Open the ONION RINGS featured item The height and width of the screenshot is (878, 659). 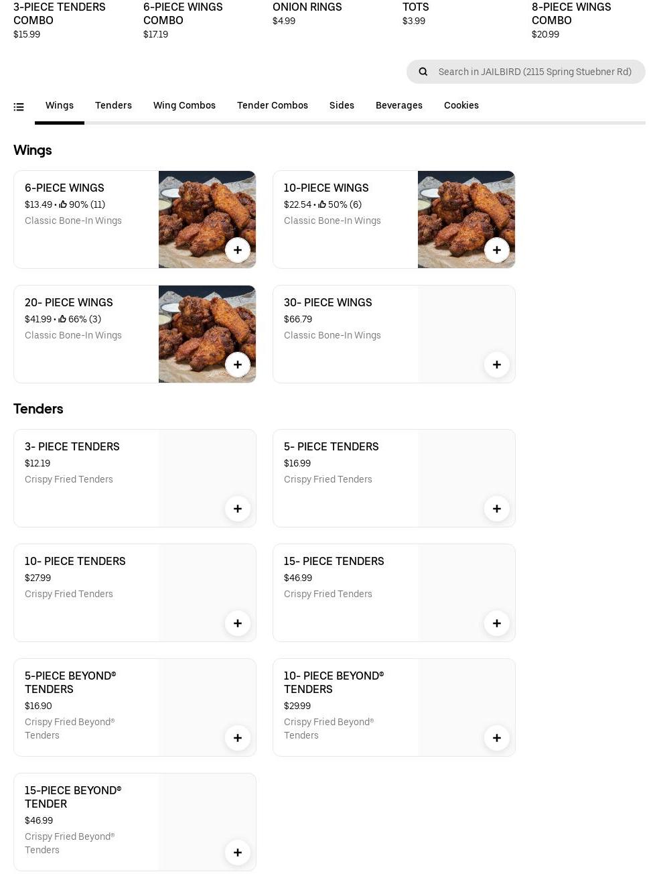point(307,7)
